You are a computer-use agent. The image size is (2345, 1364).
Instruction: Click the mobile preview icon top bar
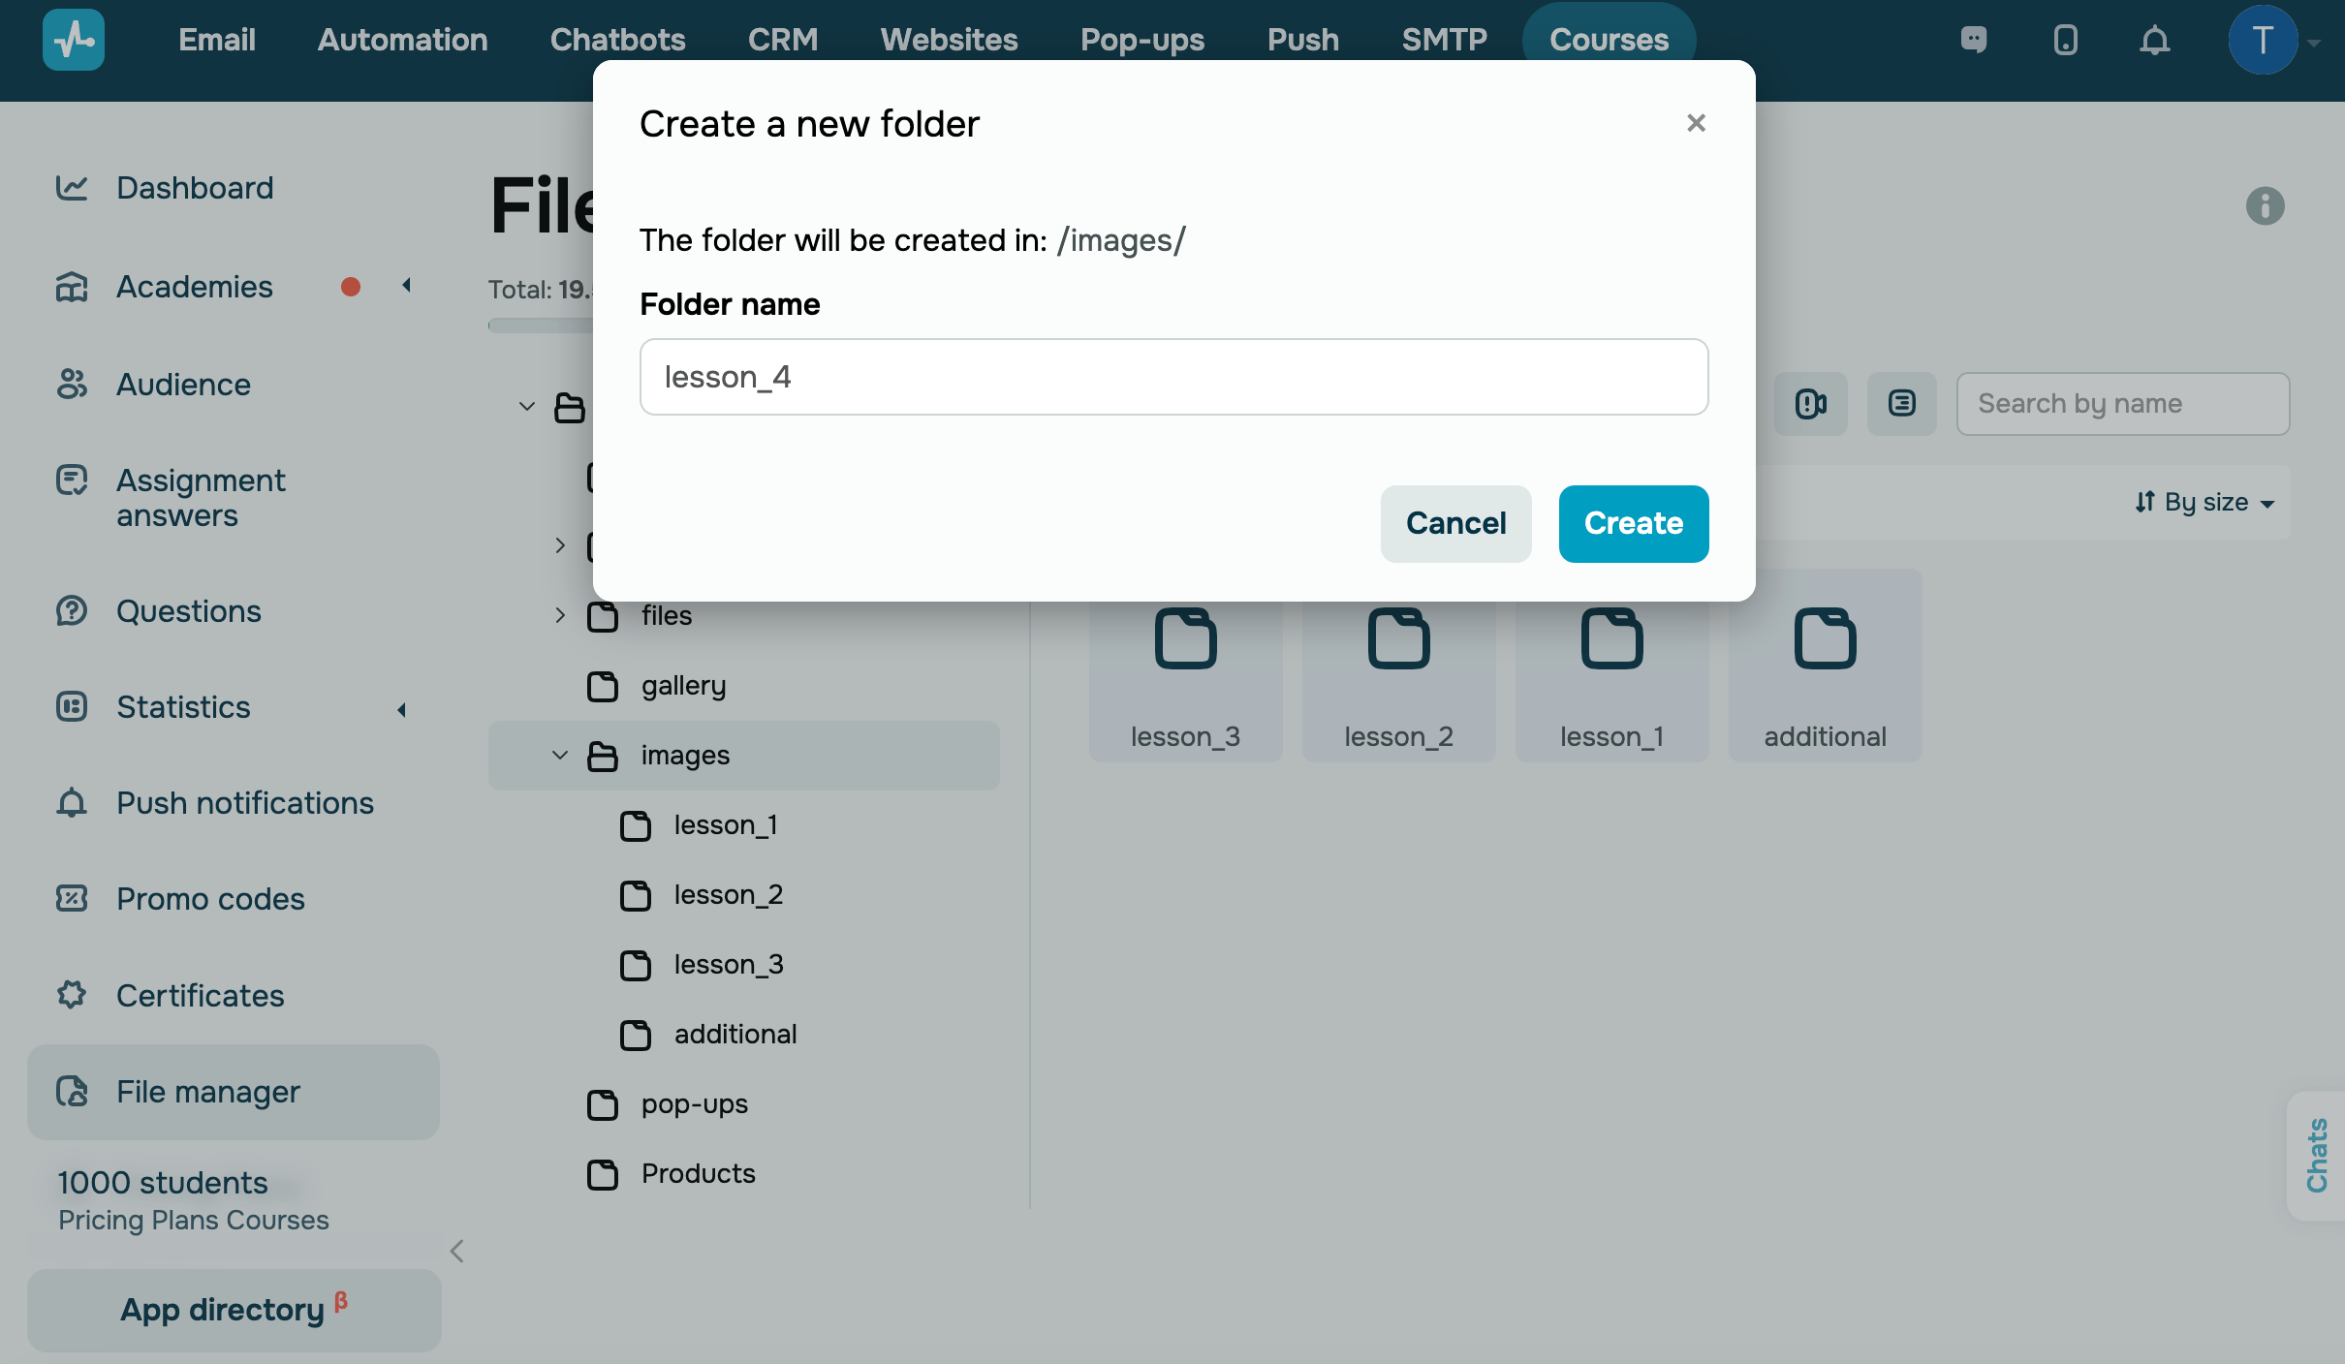(x=2062, y=39)
